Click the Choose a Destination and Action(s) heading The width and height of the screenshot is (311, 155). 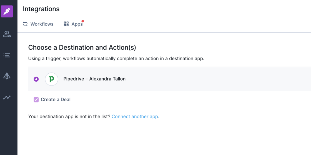(x=82, y=48)
